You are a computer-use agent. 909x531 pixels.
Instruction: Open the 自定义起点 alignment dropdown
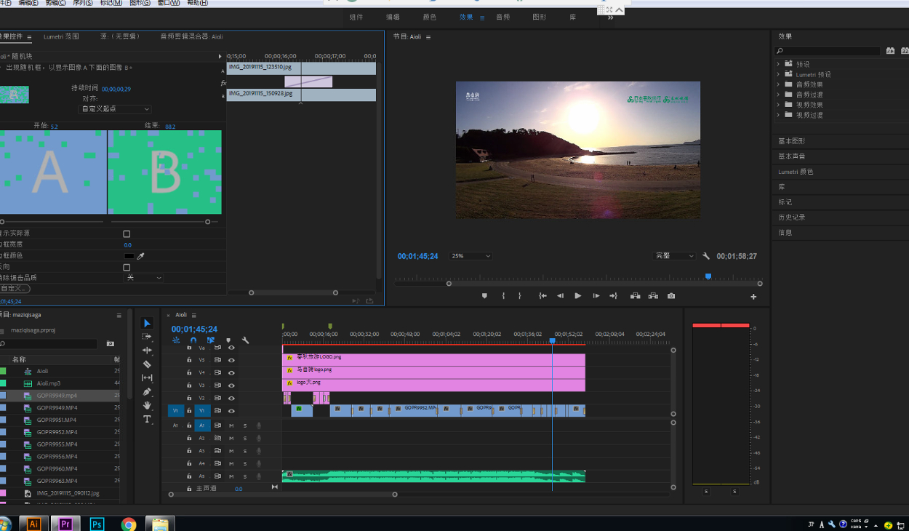(115, 109)
